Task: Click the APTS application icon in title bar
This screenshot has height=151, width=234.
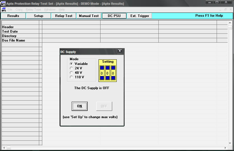Action: coord(3,3)
